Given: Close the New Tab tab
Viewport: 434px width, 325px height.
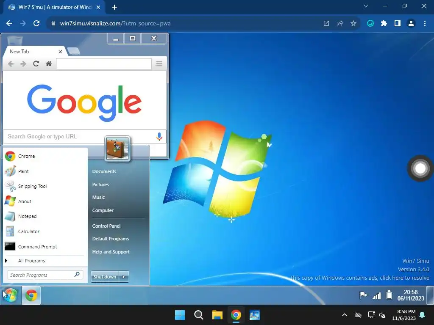Looking at the screenshot, I should coord(60,52).
